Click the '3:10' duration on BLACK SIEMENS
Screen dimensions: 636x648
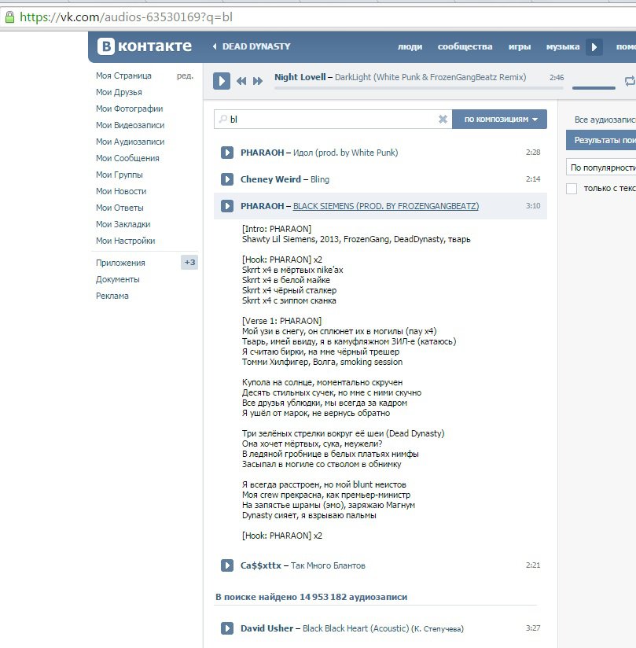coord(533,205)
